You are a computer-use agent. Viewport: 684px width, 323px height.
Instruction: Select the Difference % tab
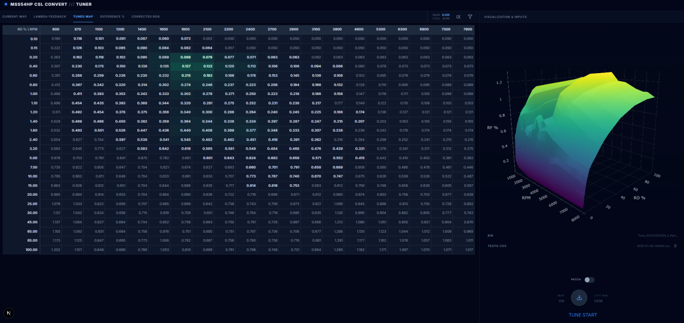pos(112,17)
